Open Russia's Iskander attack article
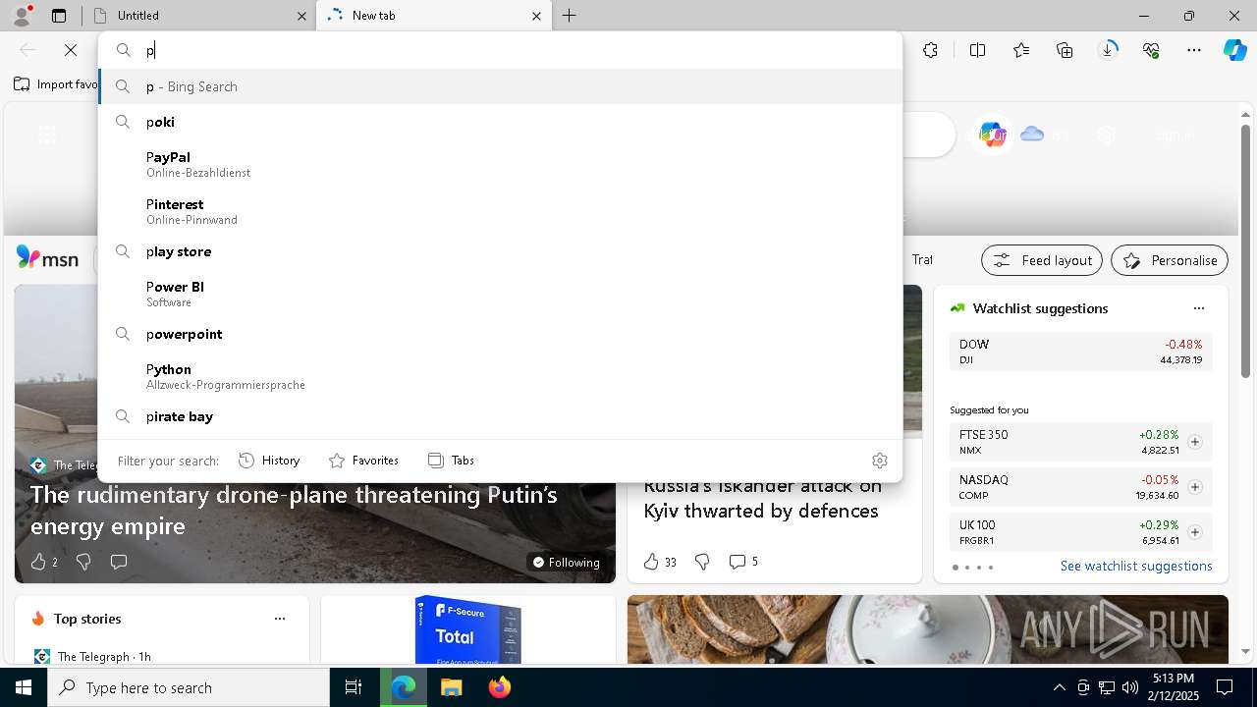 click(762, 499)
